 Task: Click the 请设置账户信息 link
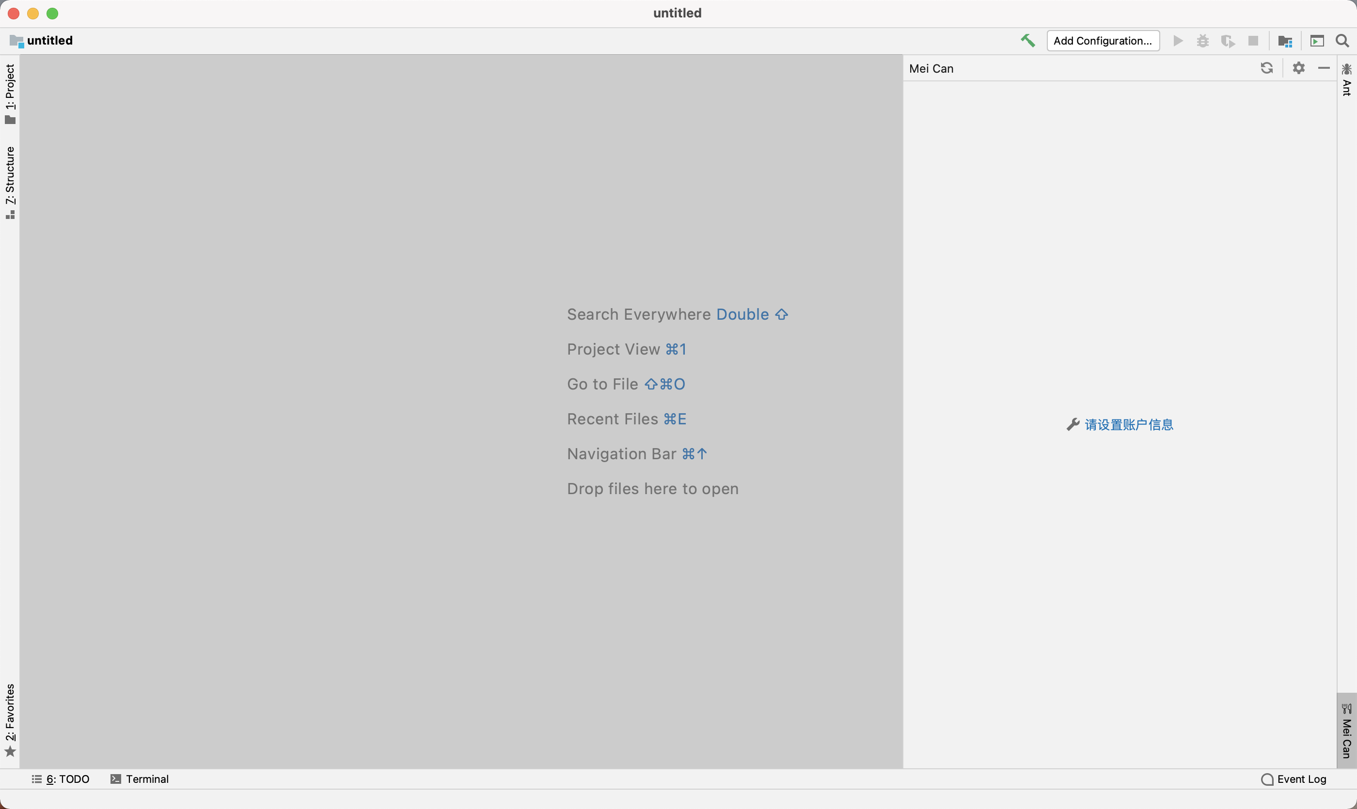tap(1128, 425)
